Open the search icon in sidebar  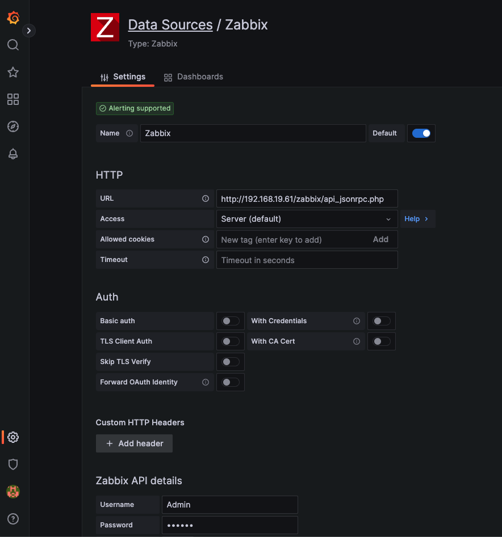point(13,45)
